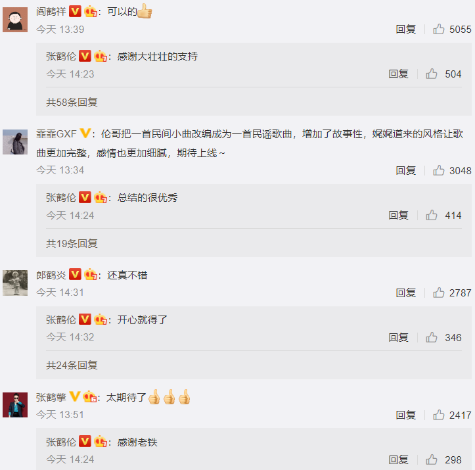Like 郎鹤炎's comment with 2787 likes

(438, 293)
